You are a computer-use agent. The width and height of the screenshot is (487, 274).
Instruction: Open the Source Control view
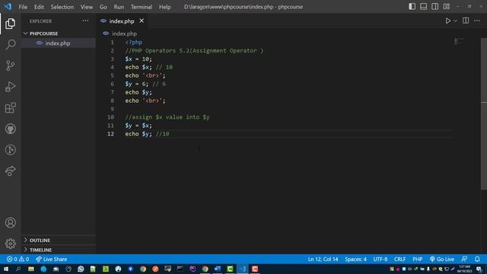coord(10,65)
